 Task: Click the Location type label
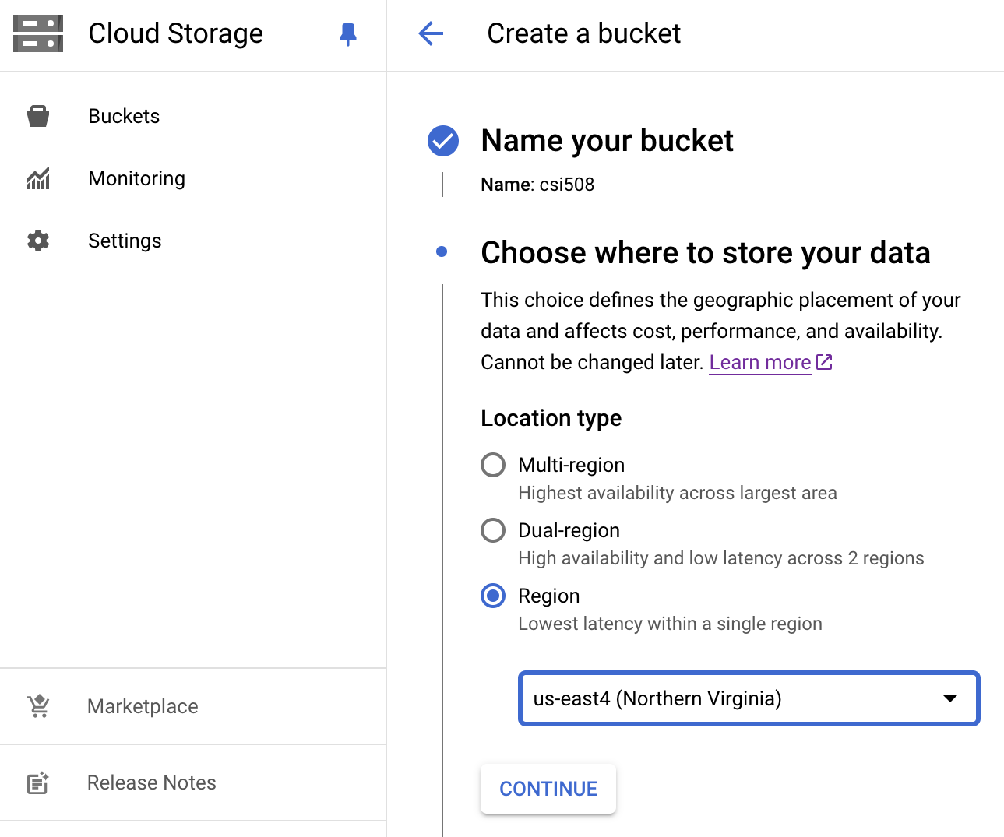[x=551, y=418]
